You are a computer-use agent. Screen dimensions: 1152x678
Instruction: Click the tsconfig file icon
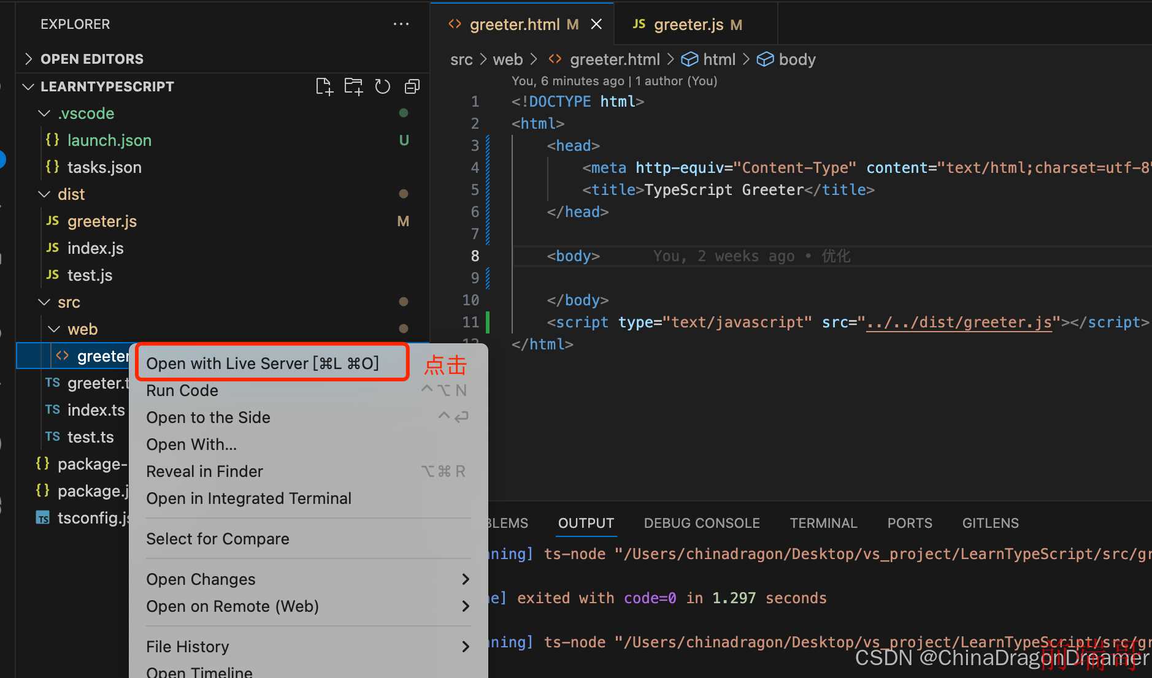coord(43,518)
